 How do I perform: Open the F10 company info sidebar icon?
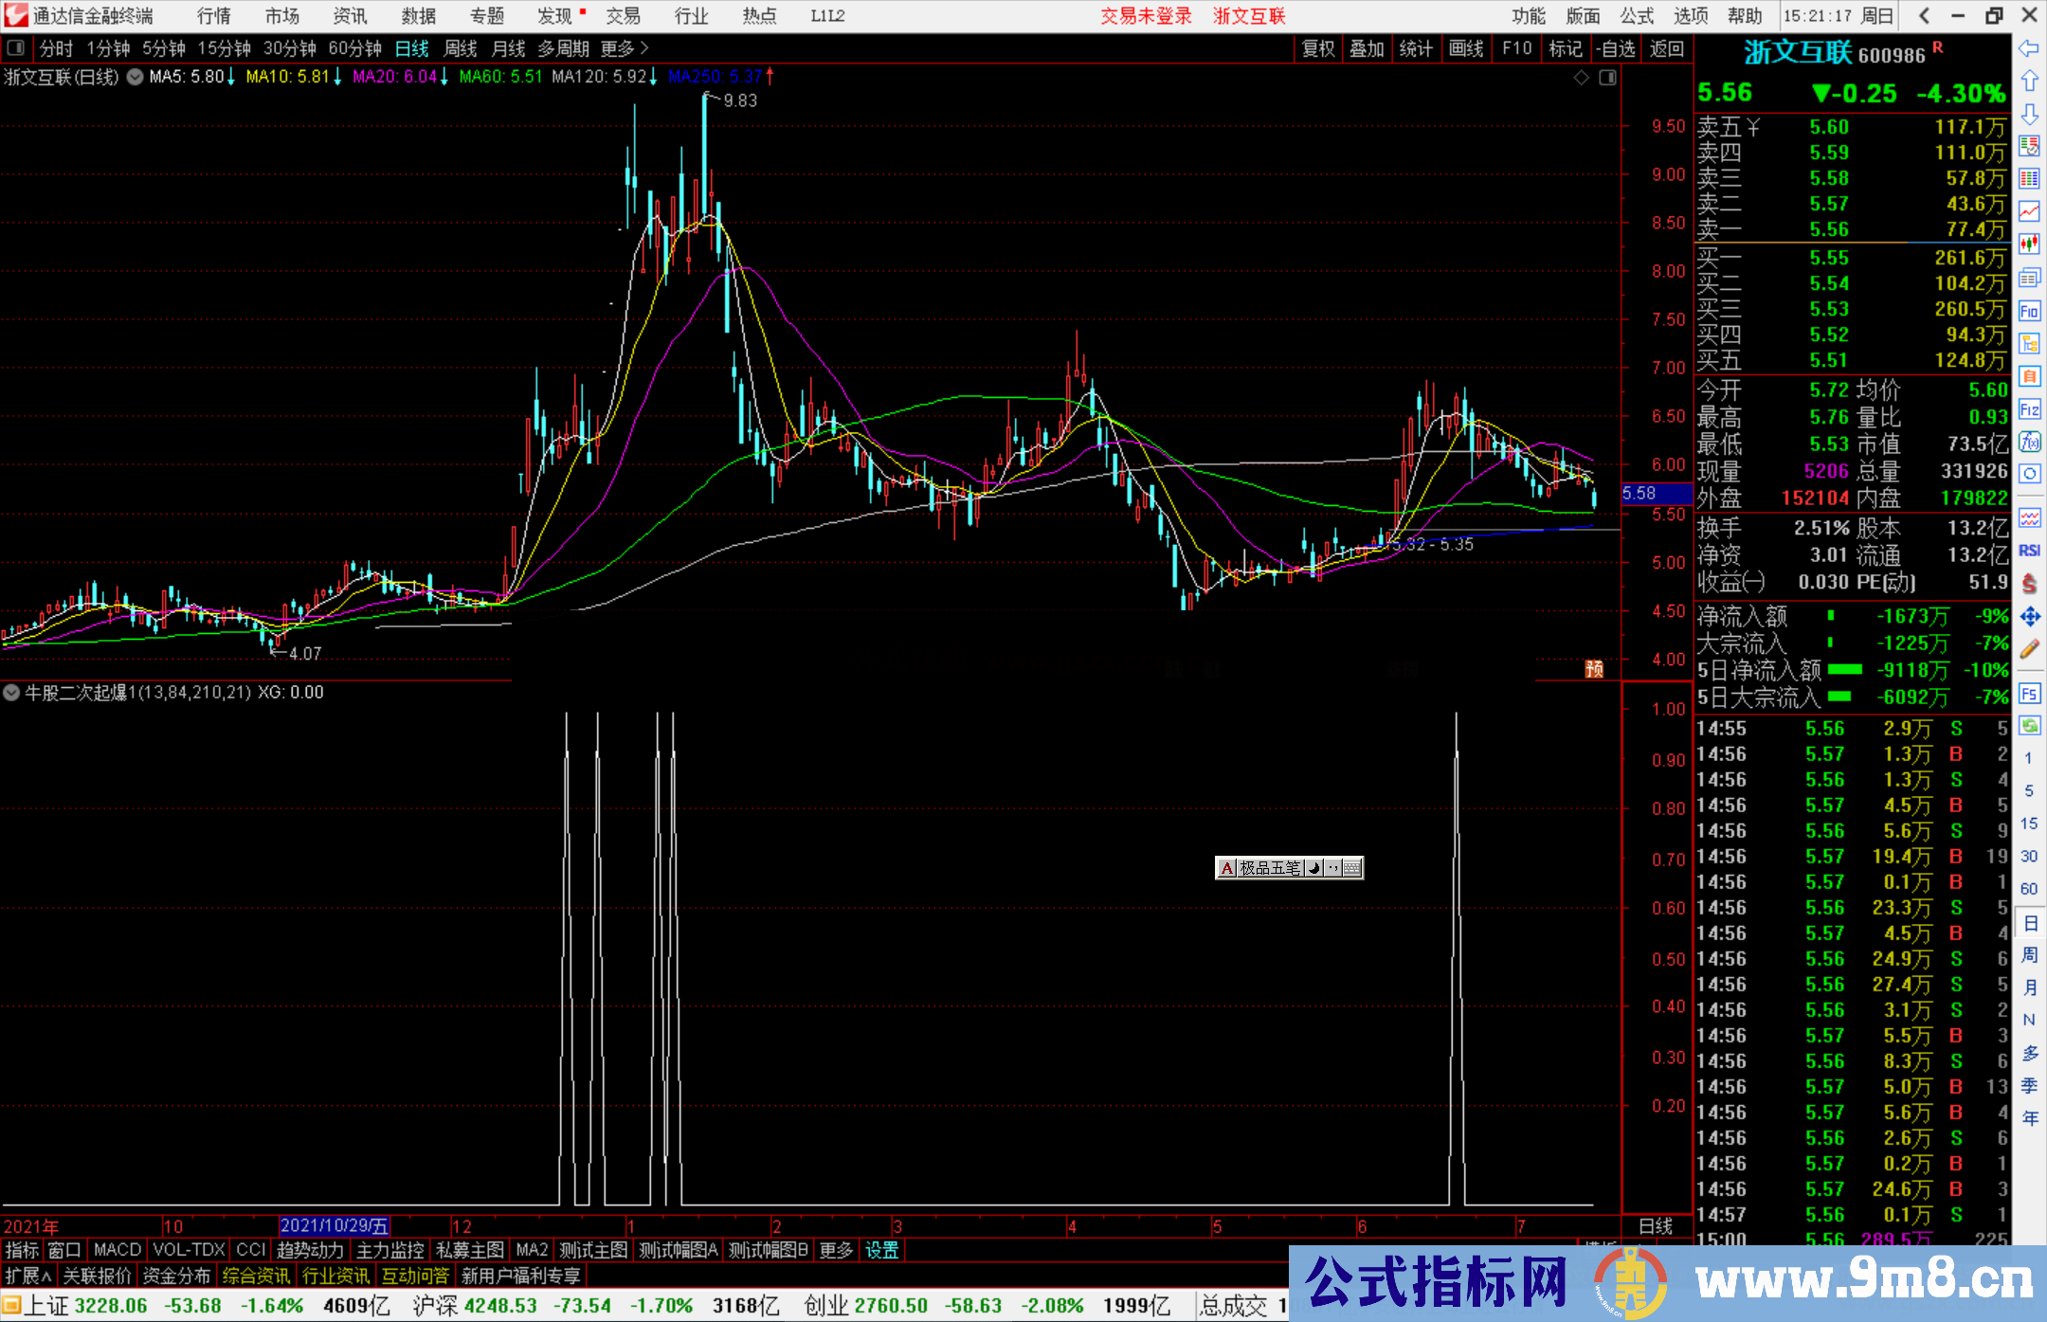point(2029,311)
